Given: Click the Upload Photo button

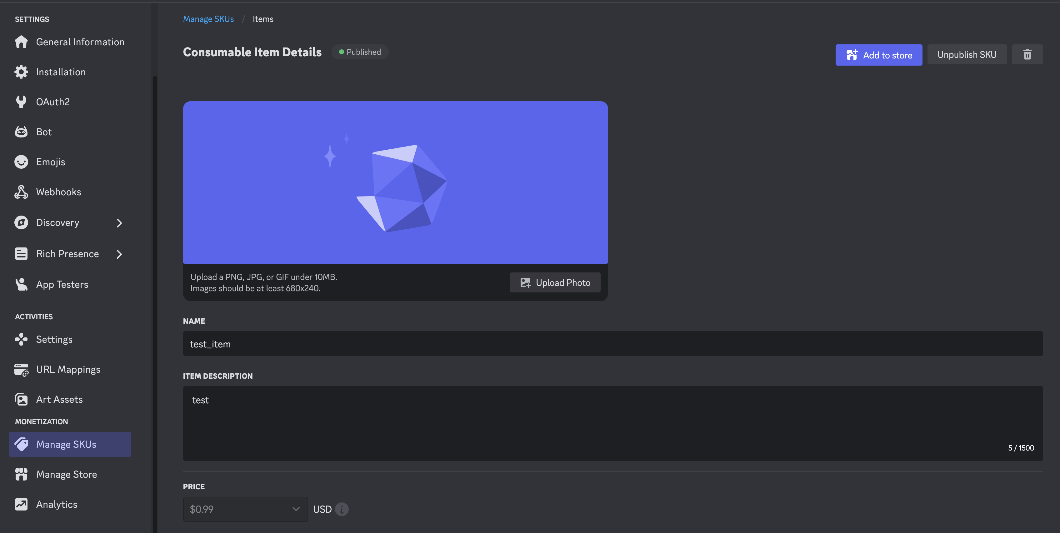Looking at the screenshot, I should point(555,282).
